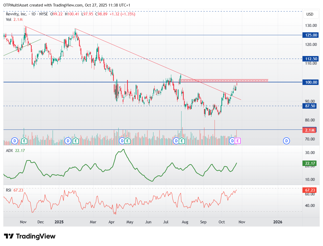323x246 pixels.
Task: Click the Revvity, Inc. symbol title
Action: click(16, 14)
